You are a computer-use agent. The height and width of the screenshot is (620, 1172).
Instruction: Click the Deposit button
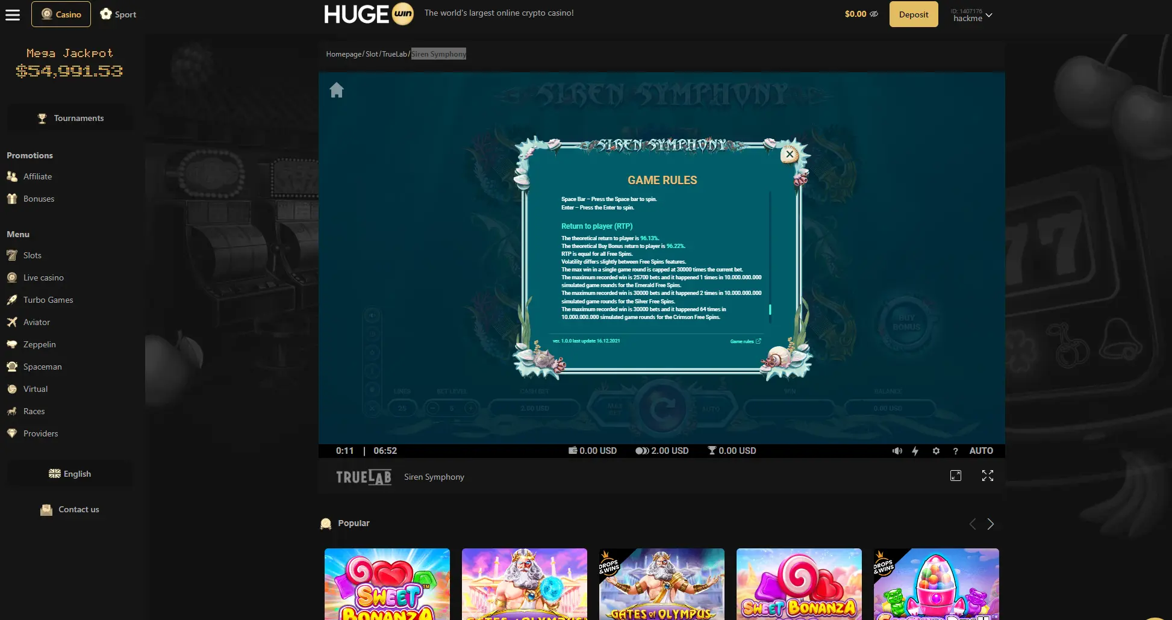pos(914,14)
